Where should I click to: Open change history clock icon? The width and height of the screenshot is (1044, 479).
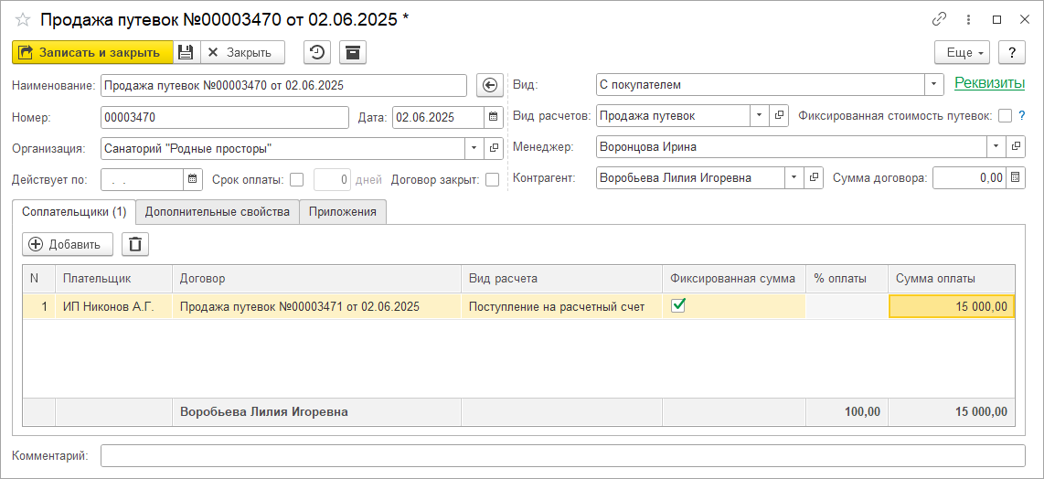(x=317, y=52)
